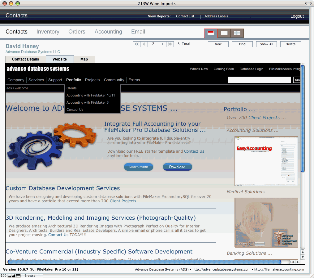
Task: Open the Community website menu
Action: coord(114,80)
